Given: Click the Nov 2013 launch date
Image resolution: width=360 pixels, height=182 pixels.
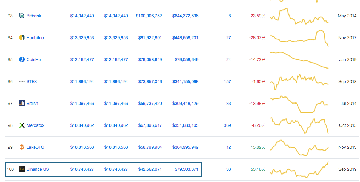Looking at the screenshot, I should pyautogui.click(x=347, y=147).
